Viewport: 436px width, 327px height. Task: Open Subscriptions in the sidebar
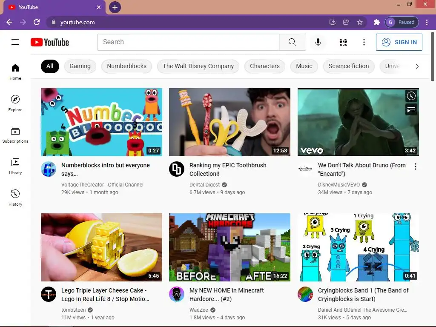[x=15, y=135]
